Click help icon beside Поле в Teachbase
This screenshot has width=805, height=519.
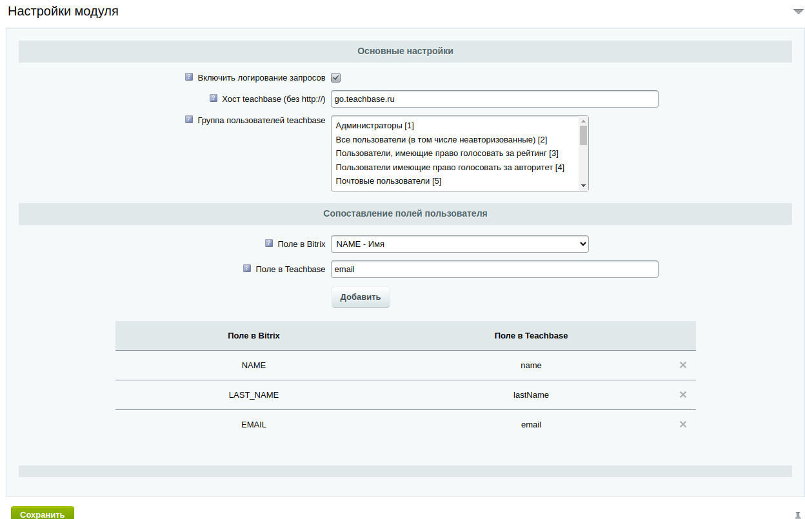[x=247, y=268]
